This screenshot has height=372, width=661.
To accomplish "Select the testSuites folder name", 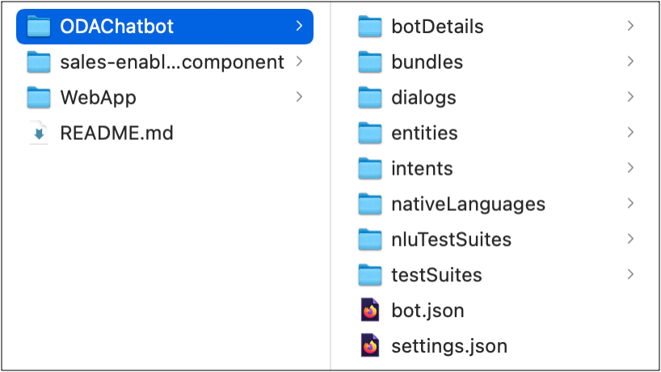I will point(436,275).
